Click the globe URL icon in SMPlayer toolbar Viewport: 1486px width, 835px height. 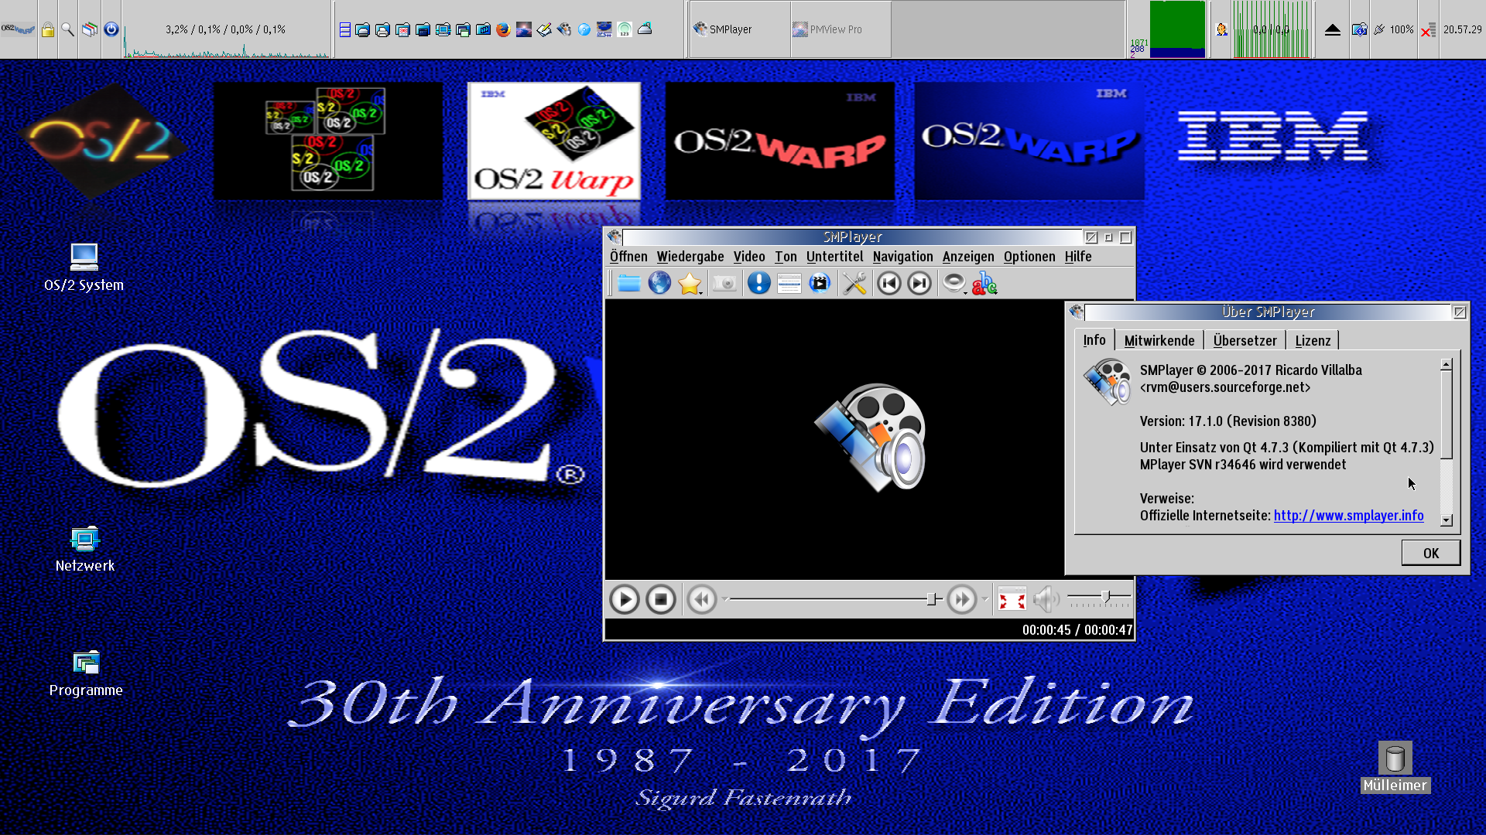(x=659, y=284)
